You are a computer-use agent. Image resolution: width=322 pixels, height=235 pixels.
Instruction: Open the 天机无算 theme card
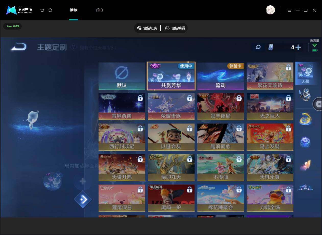(x=270, y=168)
